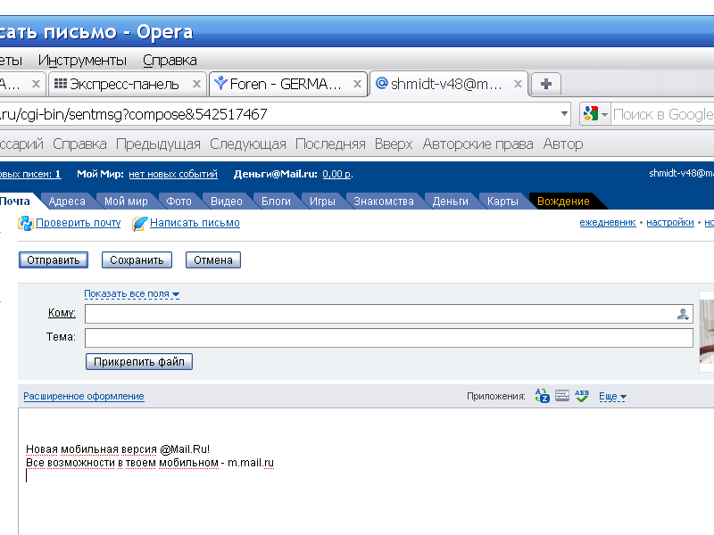Click the Google search engine icon
This screenshot has height=535, width=714.
point(591,114)
